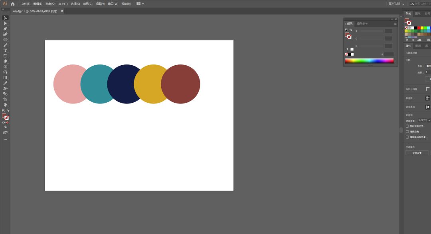The height and width of the screenshot is (234, 431).
Task: Open the arrange documents dropdown in menu bar
Action: point(140,4)
